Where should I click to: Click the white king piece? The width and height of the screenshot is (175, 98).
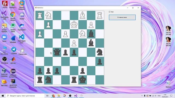click(74, 24)
